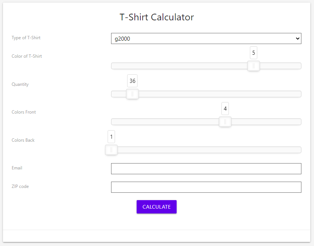Viewport: 314px width, 246px height.
Task: Focus the Email input field
Action: coord(206,169)
